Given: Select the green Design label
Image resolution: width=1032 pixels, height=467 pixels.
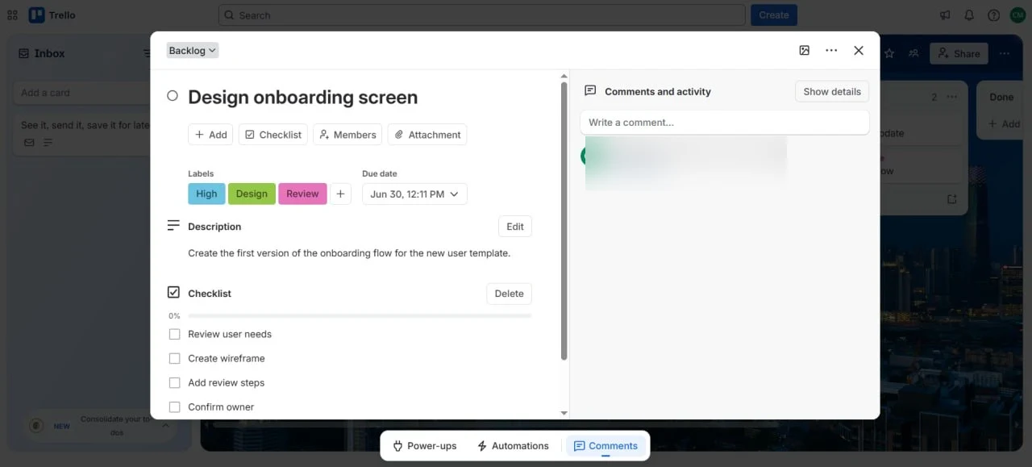Looking at the screenshot, I should [x=252, y=194].
